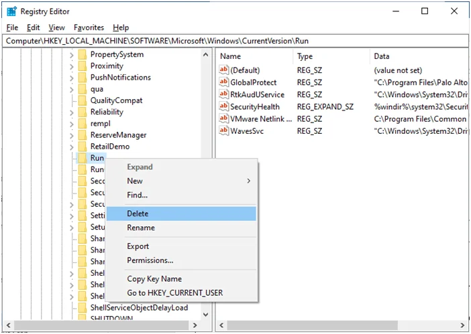
Task: Select the QualityCompat key label
Action: coord(117,100)
